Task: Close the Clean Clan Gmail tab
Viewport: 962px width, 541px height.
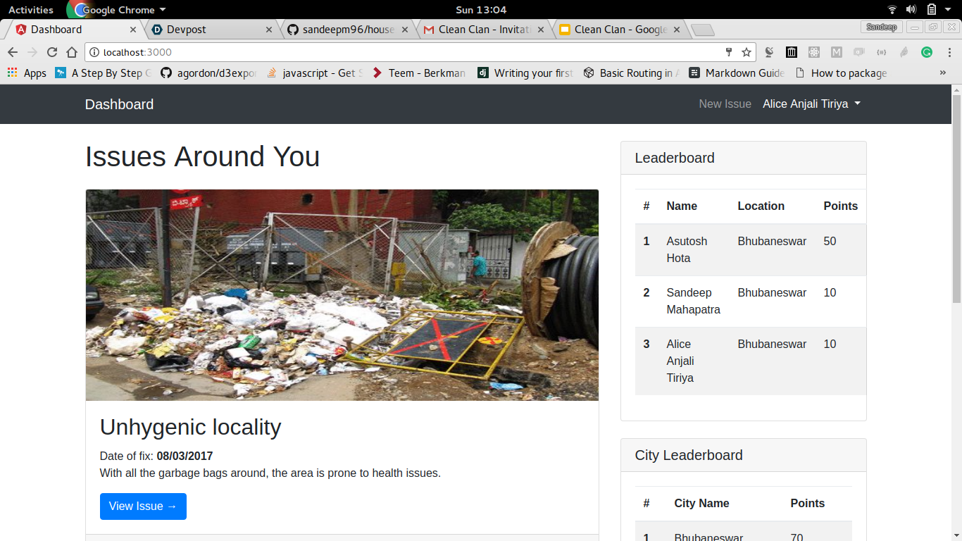Action: pos(541,30)
